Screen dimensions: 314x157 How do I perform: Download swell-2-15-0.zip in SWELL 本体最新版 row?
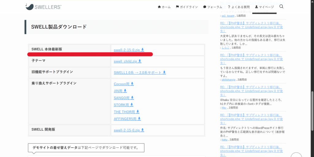129,50
